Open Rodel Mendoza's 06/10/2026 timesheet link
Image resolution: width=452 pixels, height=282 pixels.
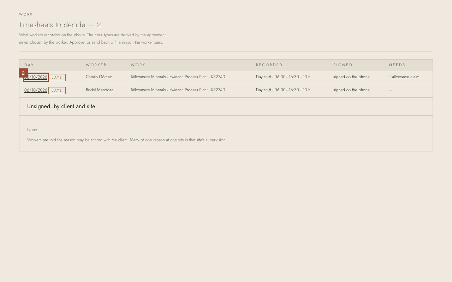pyautogui.click(x=36, y=90)
